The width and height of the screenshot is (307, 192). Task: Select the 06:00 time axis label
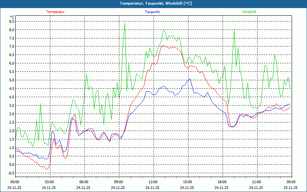(84, 182)
